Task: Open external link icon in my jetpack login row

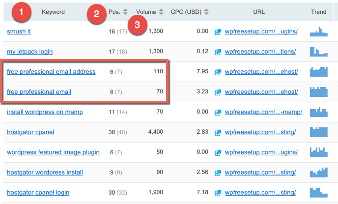Action: (218, 52)
